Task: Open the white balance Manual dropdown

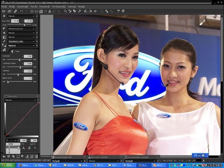Action: pos(21,33)
